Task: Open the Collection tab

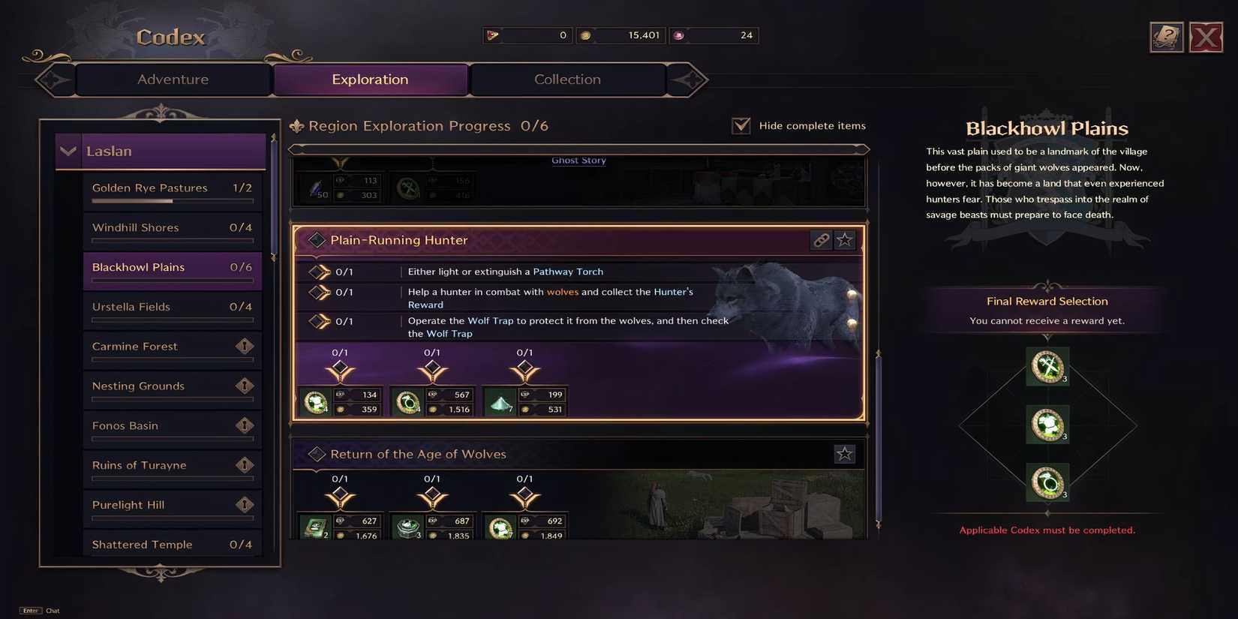Action: 567,80
